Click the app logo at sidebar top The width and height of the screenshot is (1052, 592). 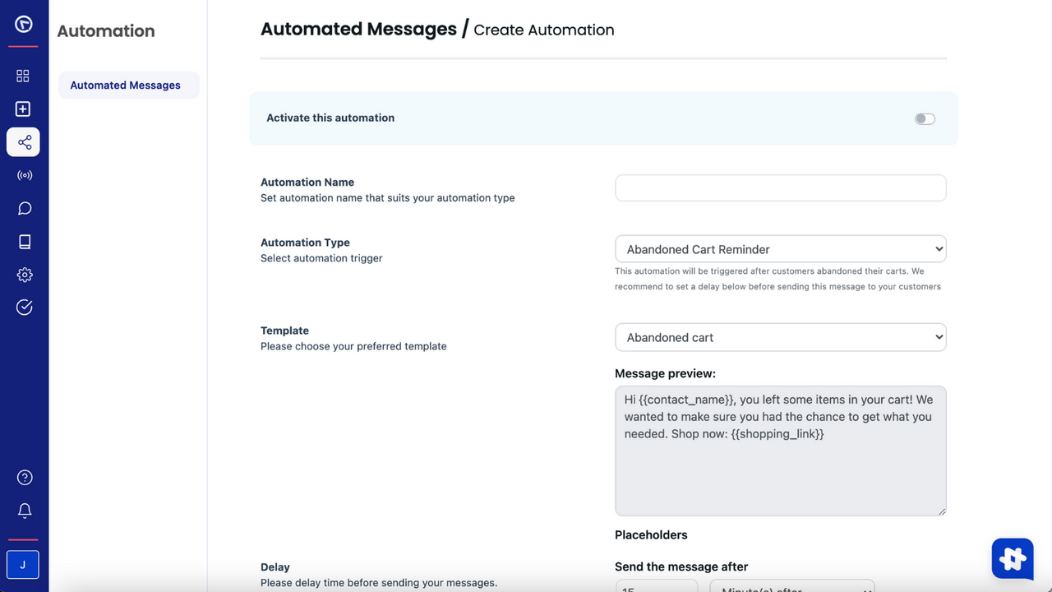(23, 24)
